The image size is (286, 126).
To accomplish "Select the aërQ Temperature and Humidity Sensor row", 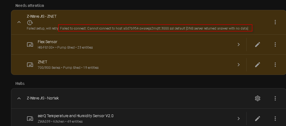I will coord(138,119).
